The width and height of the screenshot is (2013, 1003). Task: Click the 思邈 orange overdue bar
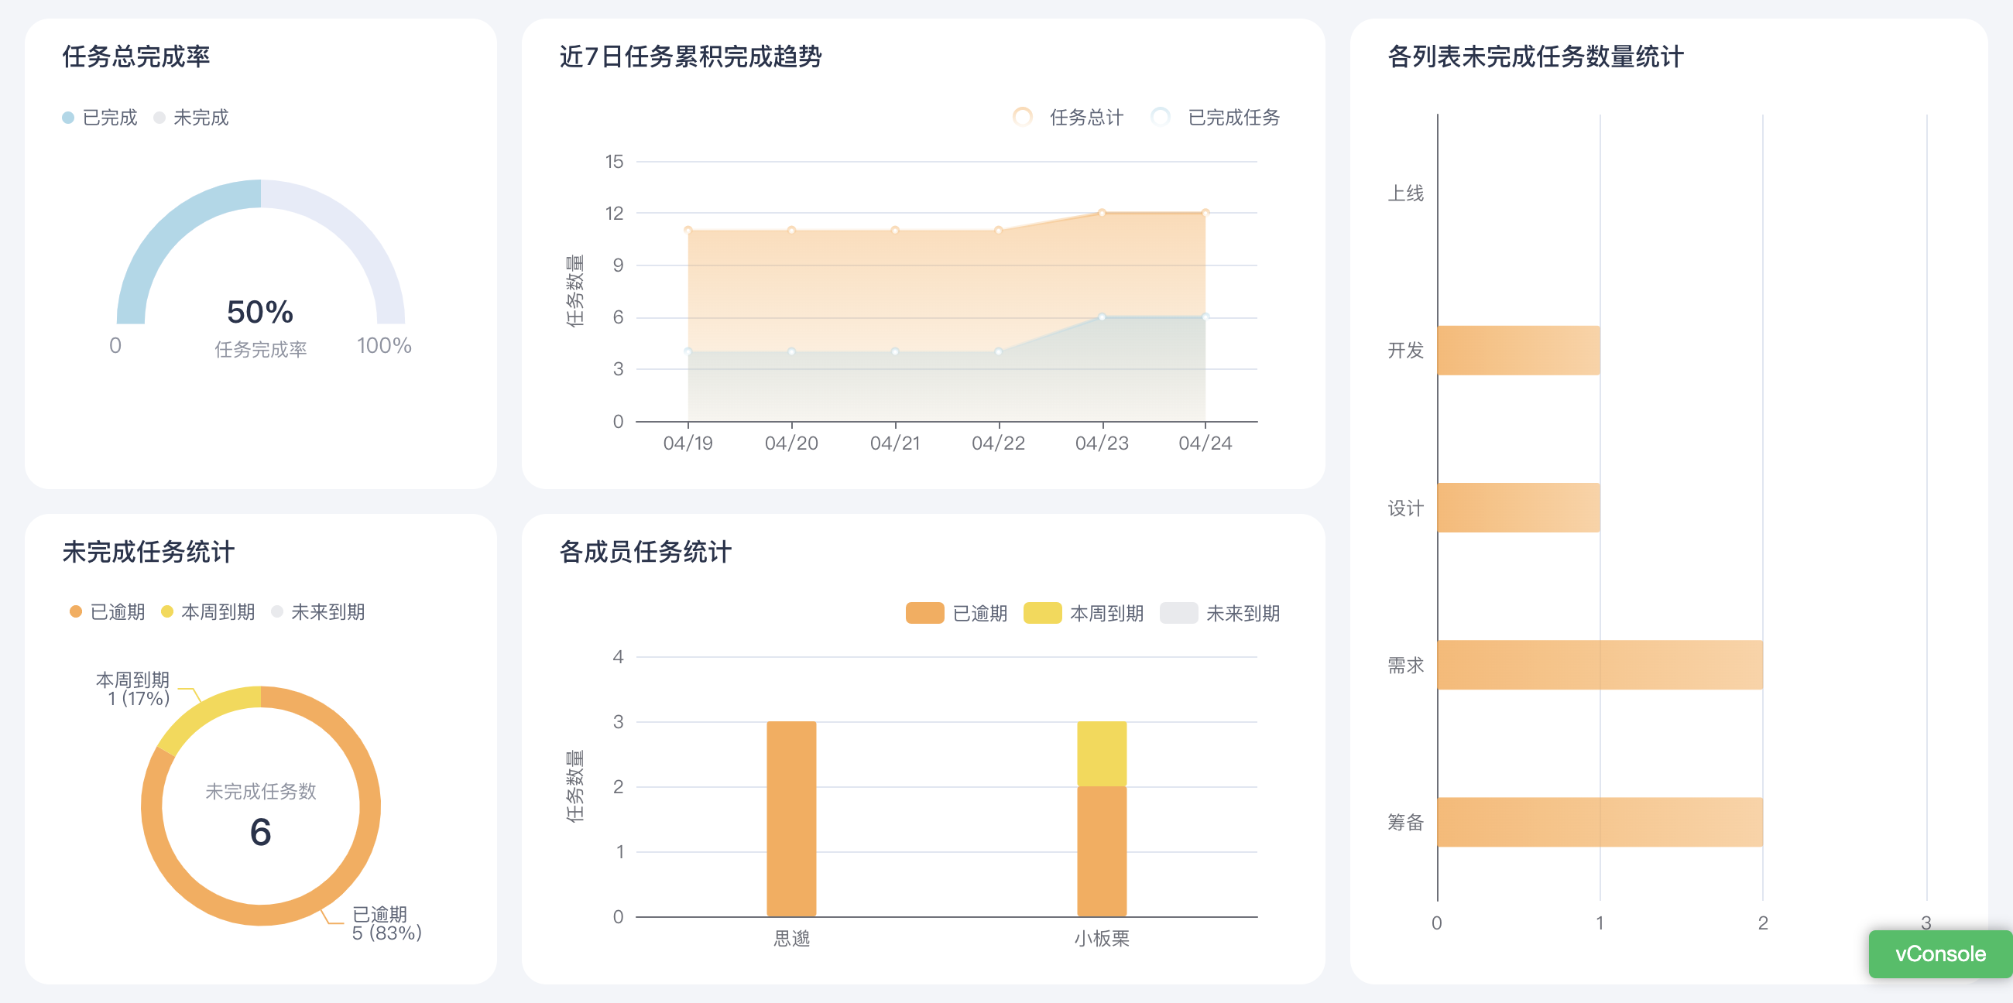pos(790,818)
